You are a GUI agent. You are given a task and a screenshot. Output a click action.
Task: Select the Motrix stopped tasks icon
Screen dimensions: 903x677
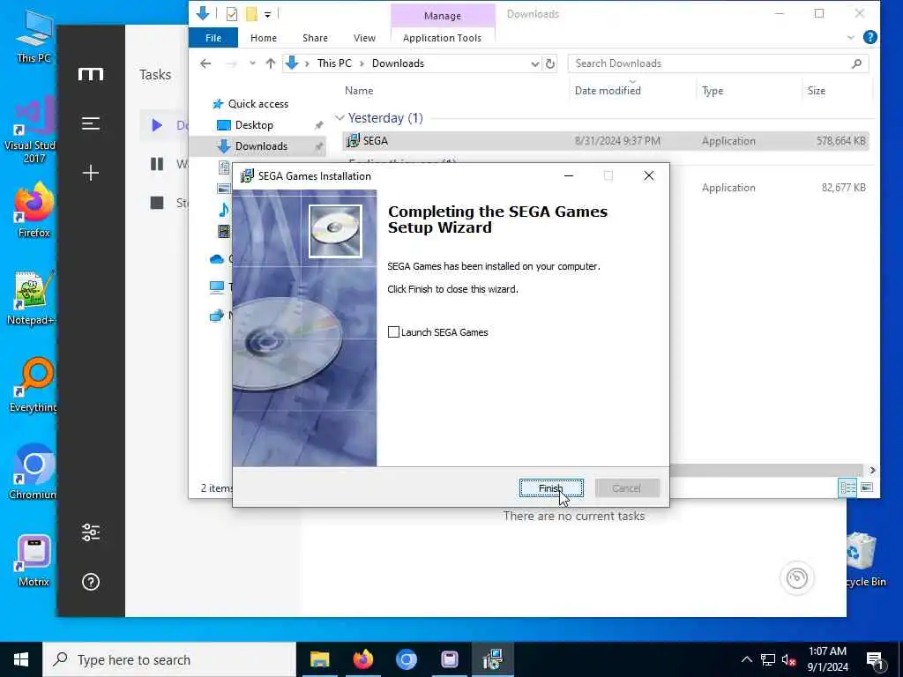click(157, 203)
